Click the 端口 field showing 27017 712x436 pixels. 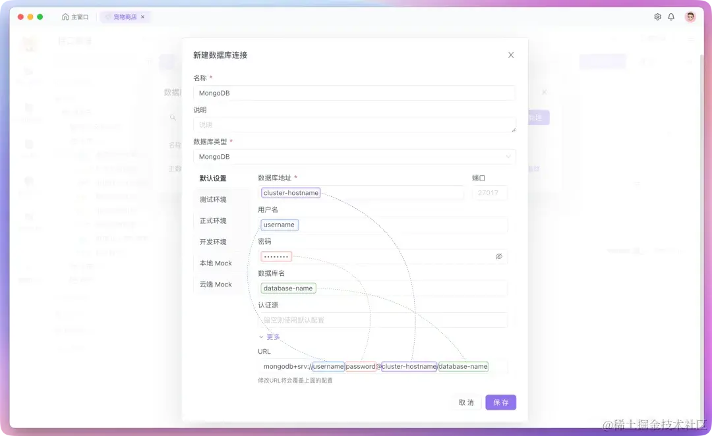[489, 192]
